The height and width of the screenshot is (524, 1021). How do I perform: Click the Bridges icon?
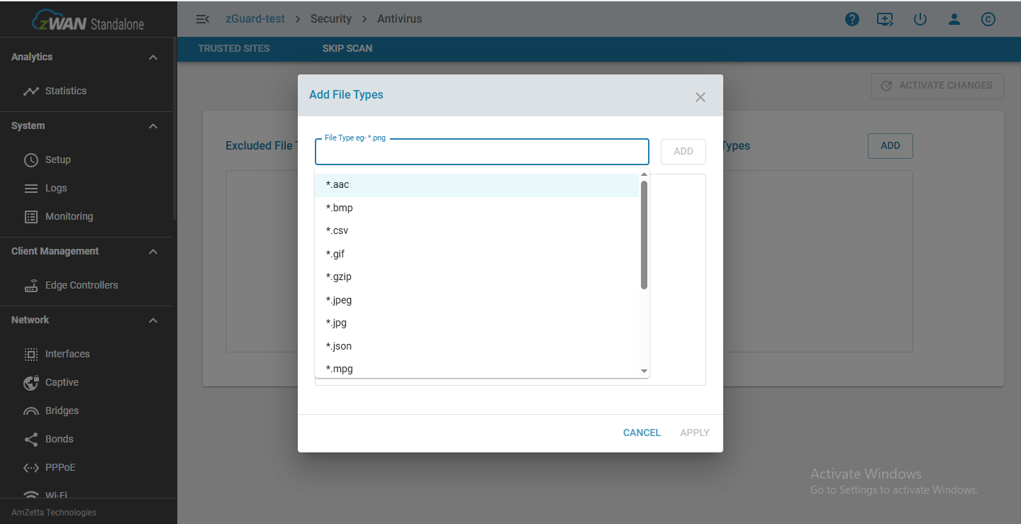[x=31, y=410]
